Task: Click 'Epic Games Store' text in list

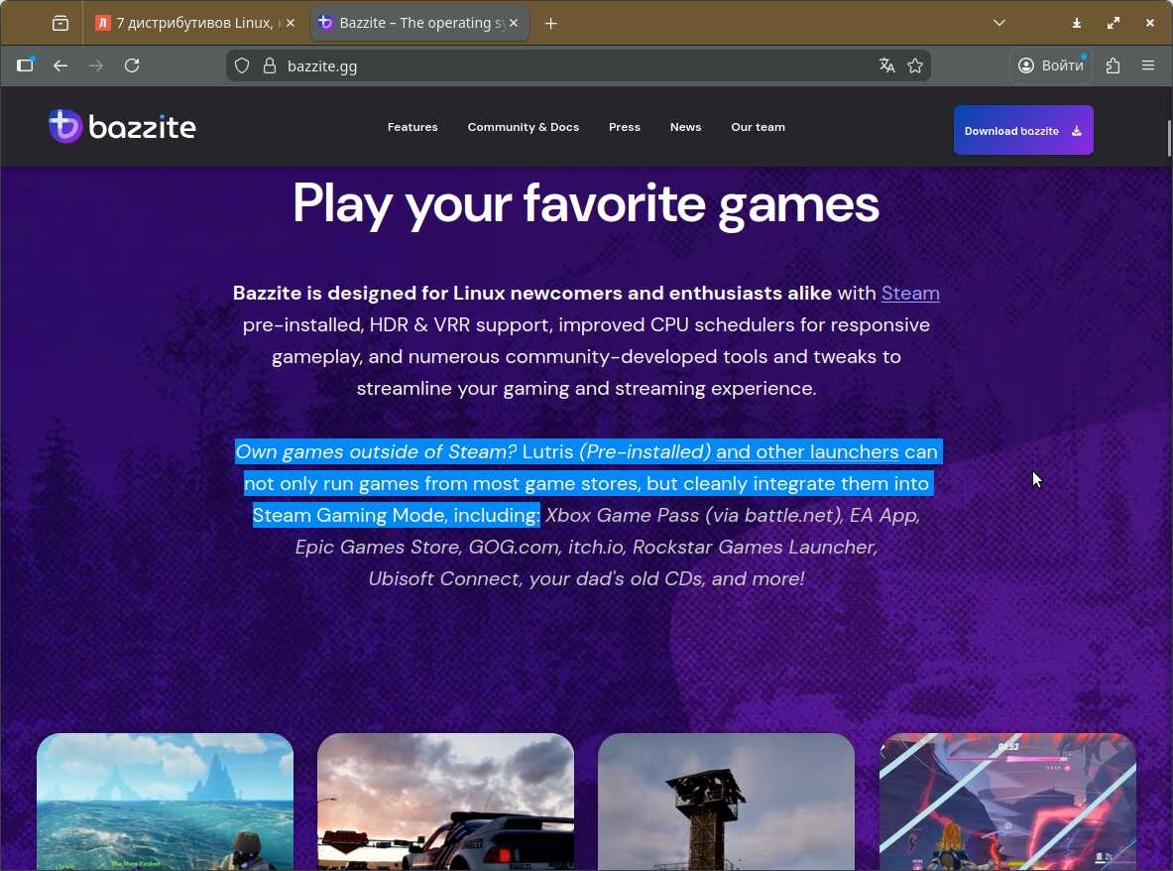Action: click(377, 547)
